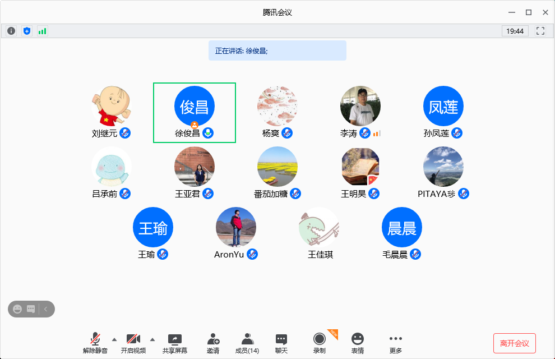
Task: Check the green network signal bars
Action: click(x=43, y=31)
